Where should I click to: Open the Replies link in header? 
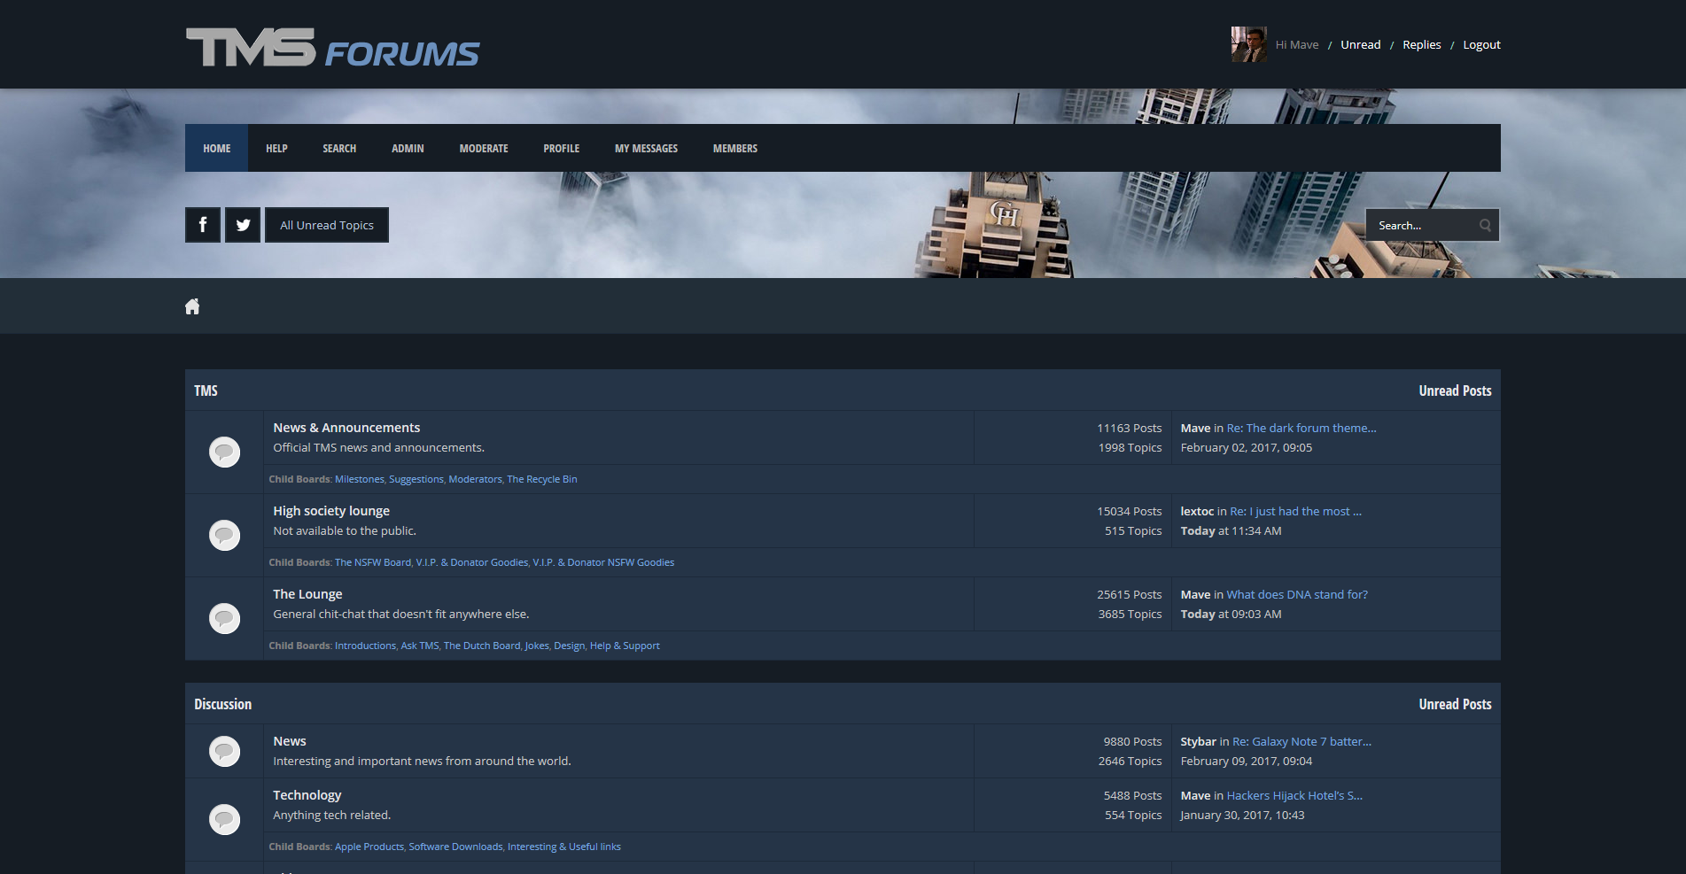point(1421,44)
